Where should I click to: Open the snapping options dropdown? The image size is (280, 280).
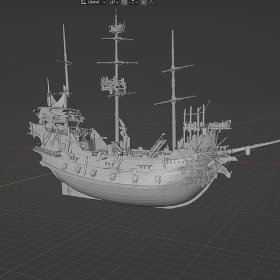(133, 2)
